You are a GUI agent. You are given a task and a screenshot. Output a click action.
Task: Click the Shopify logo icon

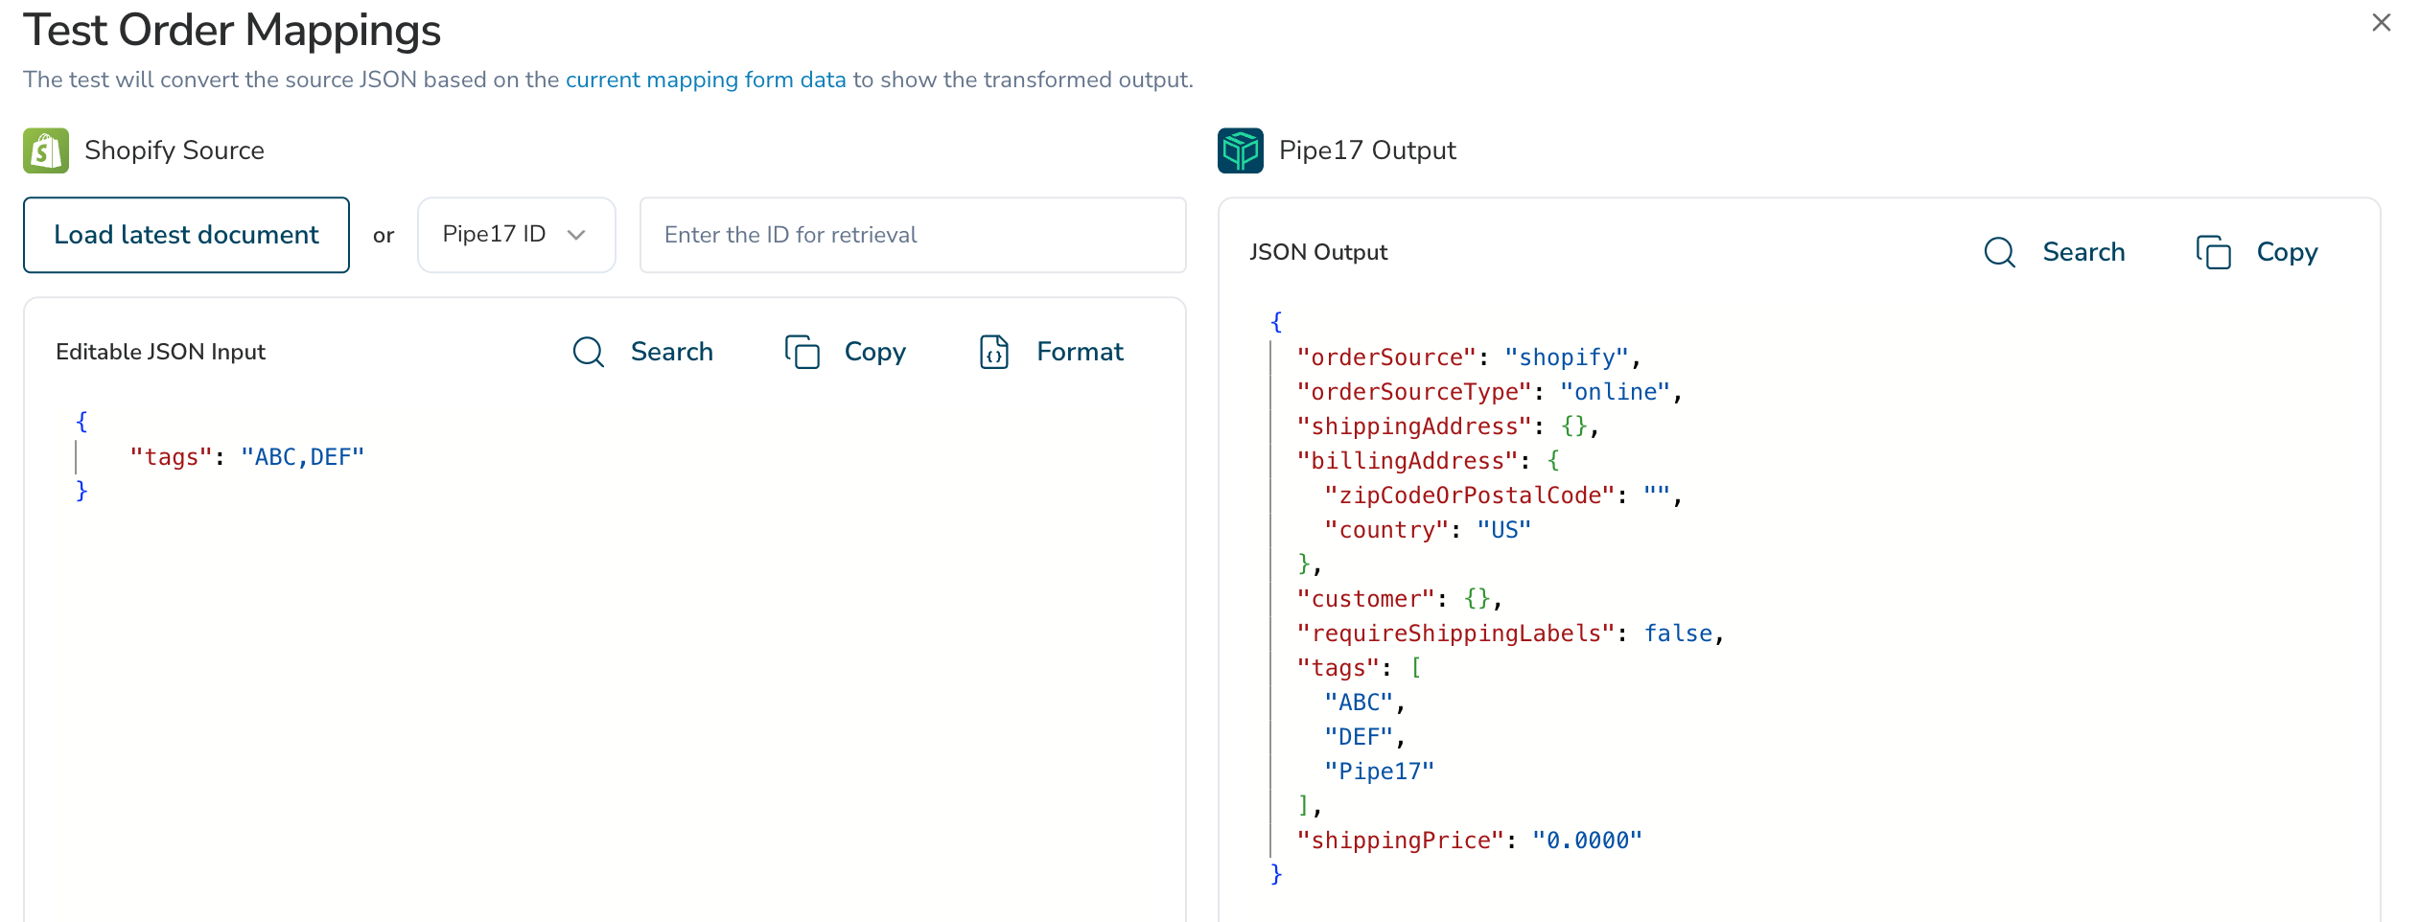pyautogui.click(x=46, y=150)
